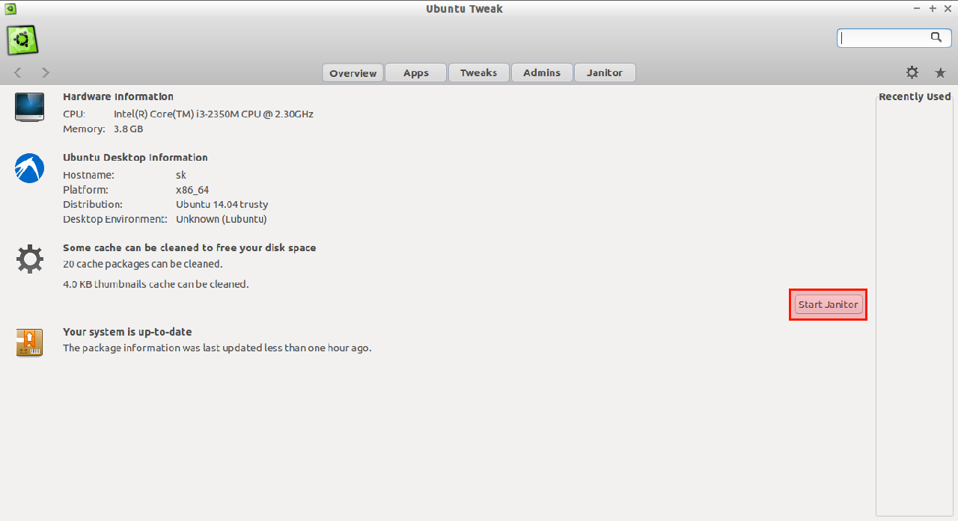Click the star favorites icon

(940, 73)
